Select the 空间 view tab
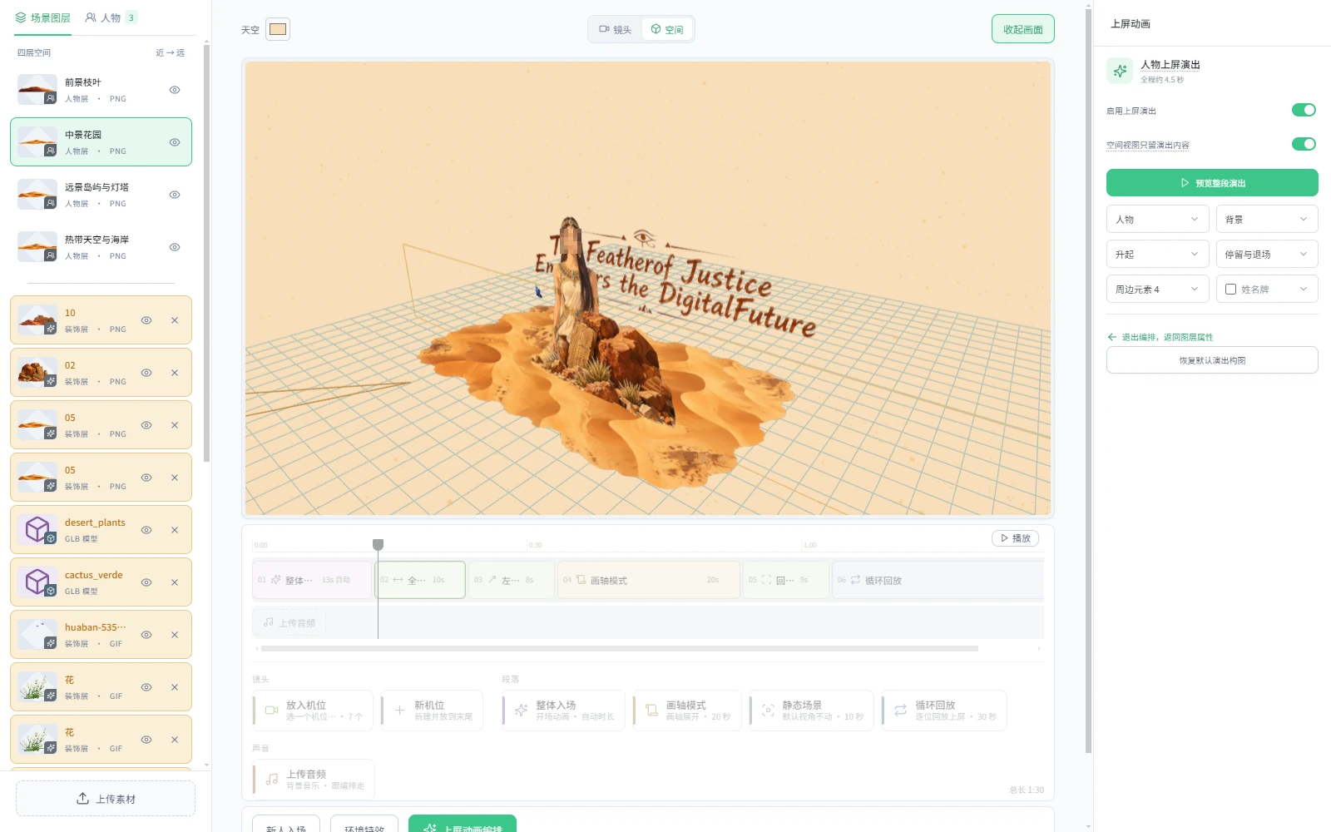1331x832 pixels. (667, 29)
